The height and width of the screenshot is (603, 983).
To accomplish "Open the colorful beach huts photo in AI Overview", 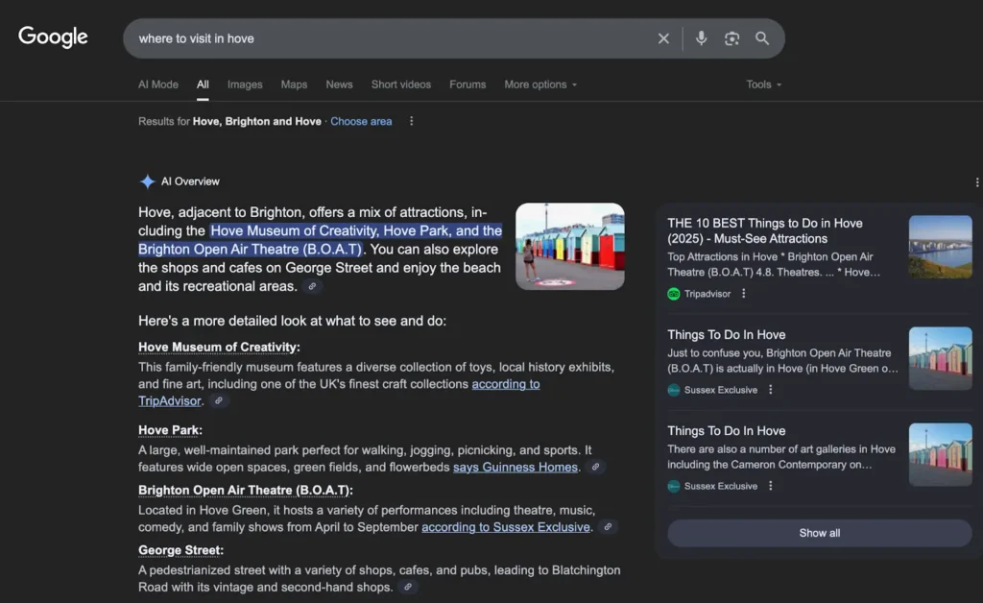I will click(x=570, y=247).
